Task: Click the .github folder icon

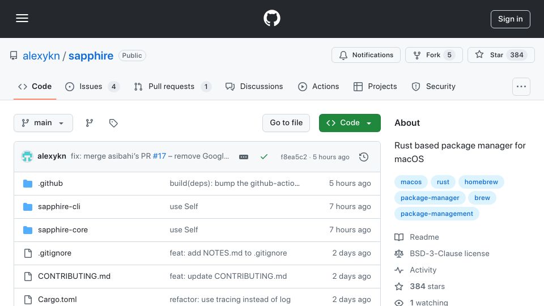Action: click(28, 184)
